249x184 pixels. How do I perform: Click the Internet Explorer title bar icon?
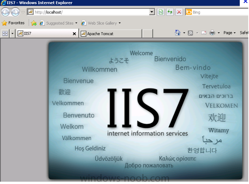(x=3, y=3)
